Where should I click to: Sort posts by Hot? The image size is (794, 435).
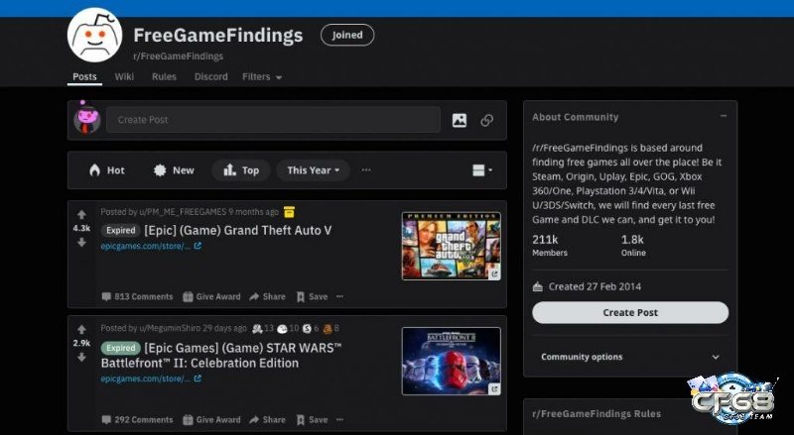click(x=107, y=170)
